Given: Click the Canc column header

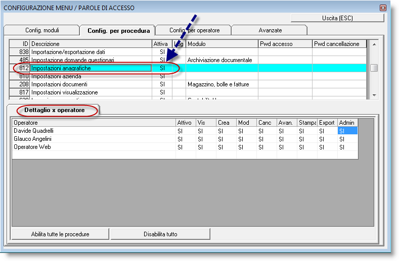Looking at the screenshot, I should tap(267, 123).
